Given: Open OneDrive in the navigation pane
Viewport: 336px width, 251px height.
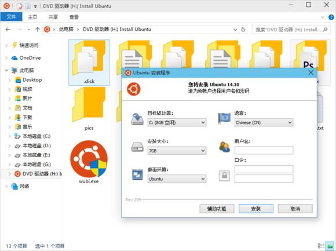Looking at the screenshot, I should click(x=25, y=57).
